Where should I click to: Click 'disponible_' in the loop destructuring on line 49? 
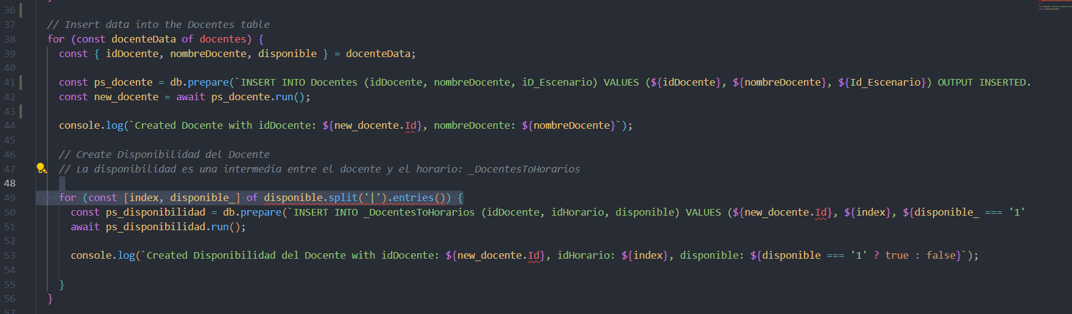pos(202,197)
